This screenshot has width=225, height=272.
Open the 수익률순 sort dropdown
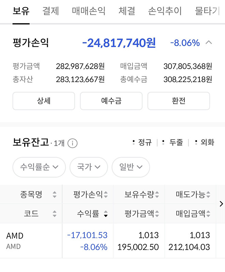tap(39, 167)
